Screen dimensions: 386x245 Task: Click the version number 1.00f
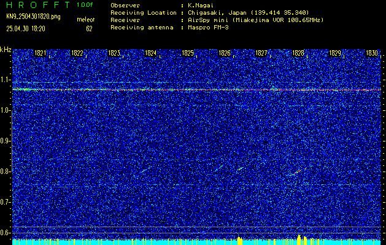pyautogui.click(x=85, y=5)
